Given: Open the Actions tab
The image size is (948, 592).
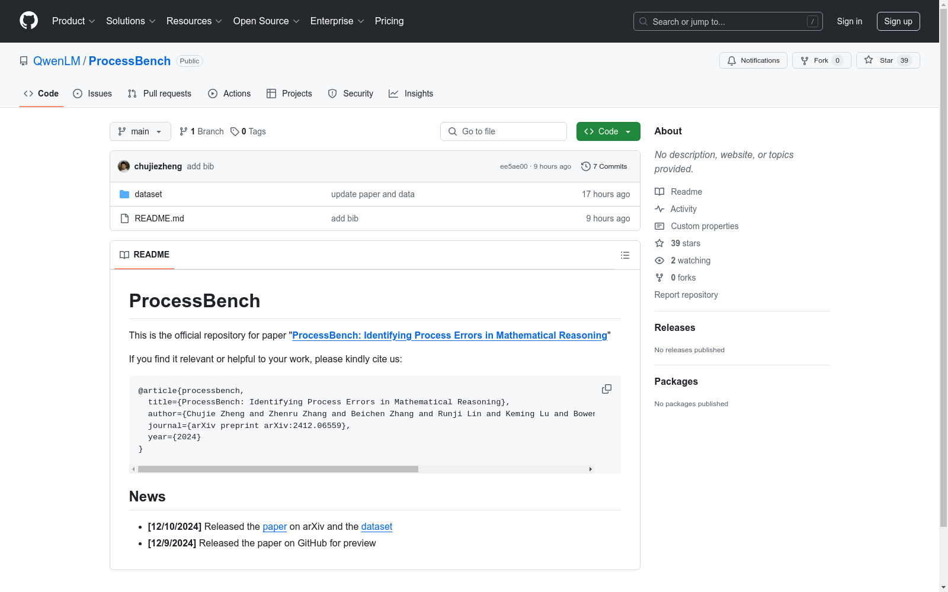Looking at the screenshot, I should coord(229,93).
